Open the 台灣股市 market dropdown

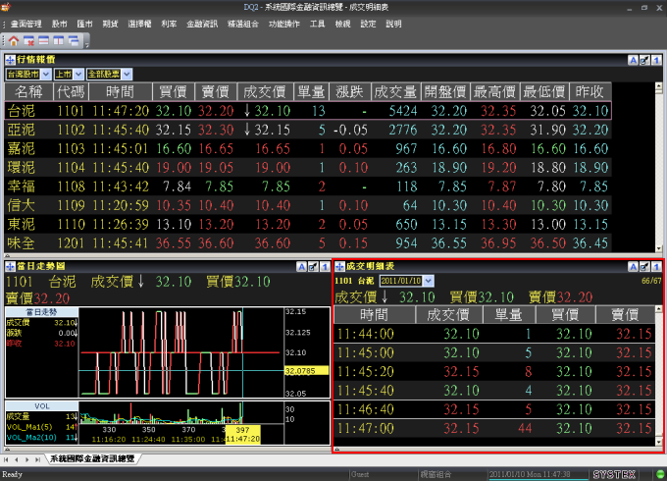pos(46,74)
